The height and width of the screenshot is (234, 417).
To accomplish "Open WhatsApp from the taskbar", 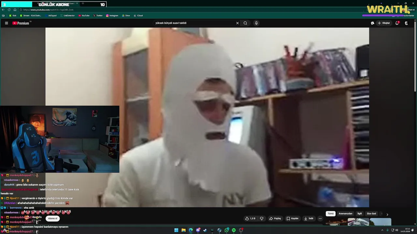I will click(x=227, y=230).
